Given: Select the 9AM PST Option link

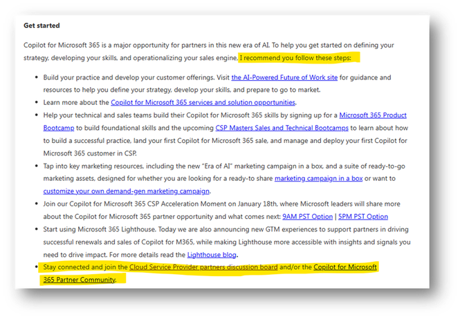Looking at the screenshot, I should coord(307,217).
